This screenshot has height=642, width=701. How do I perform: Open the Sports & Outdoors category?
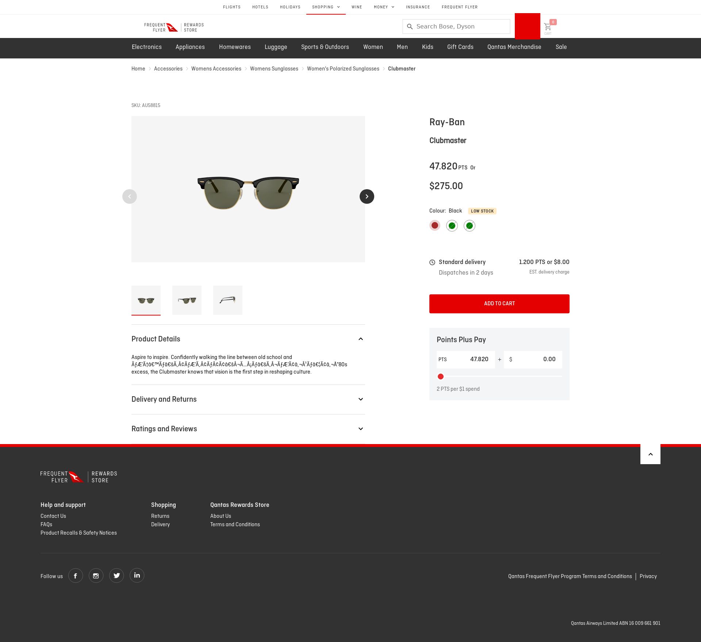(x=325, y=47)
